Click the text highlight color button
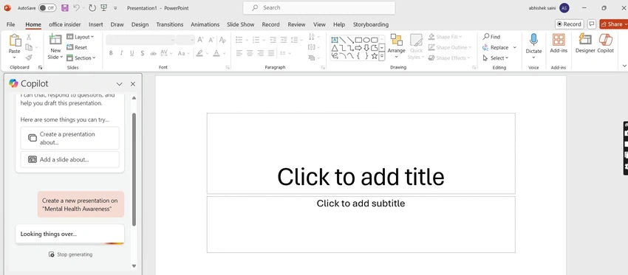Image resolution: width=628 pixels, height=275 pixels. 199,53
